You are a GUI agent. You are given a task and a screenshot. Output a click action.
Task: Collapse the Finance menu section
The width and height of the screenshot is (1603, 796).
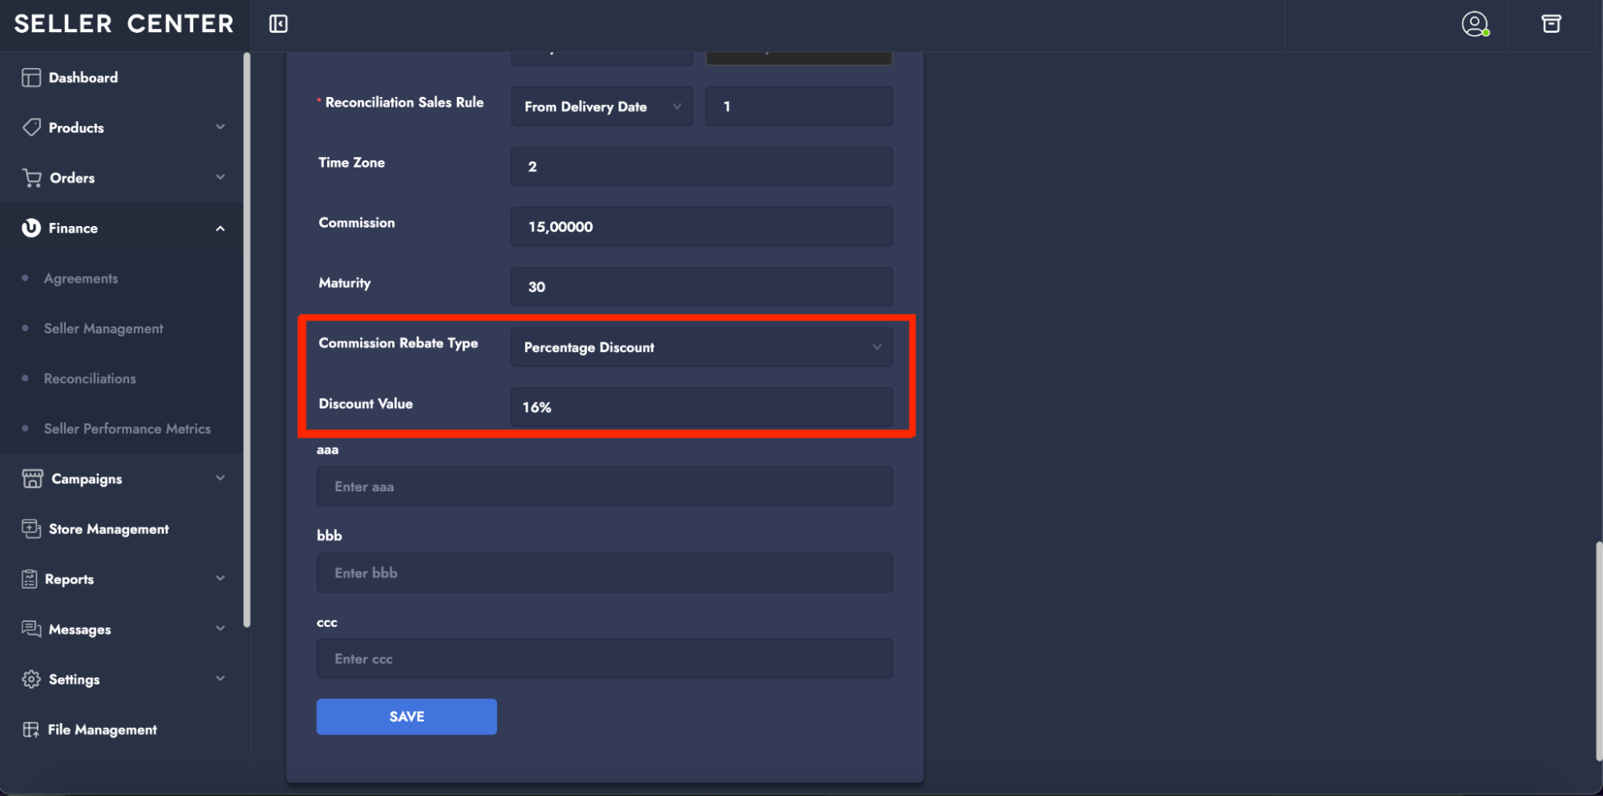[x=221, y=228]
